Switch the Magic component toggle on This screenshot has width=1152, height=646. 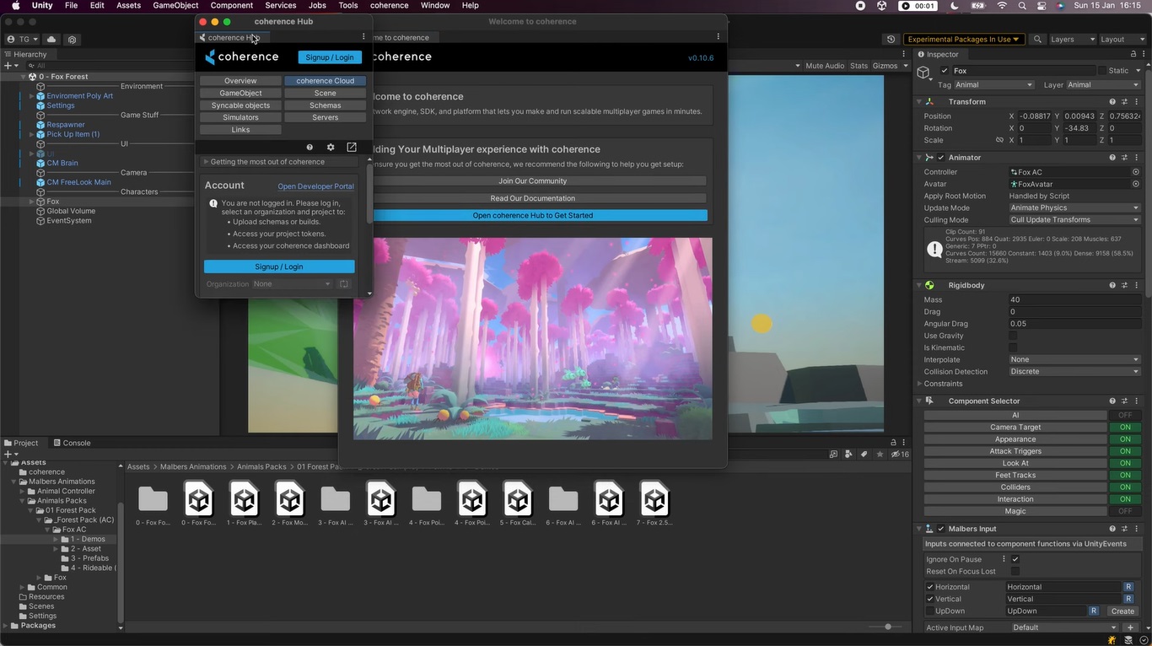pos(1125,511)
